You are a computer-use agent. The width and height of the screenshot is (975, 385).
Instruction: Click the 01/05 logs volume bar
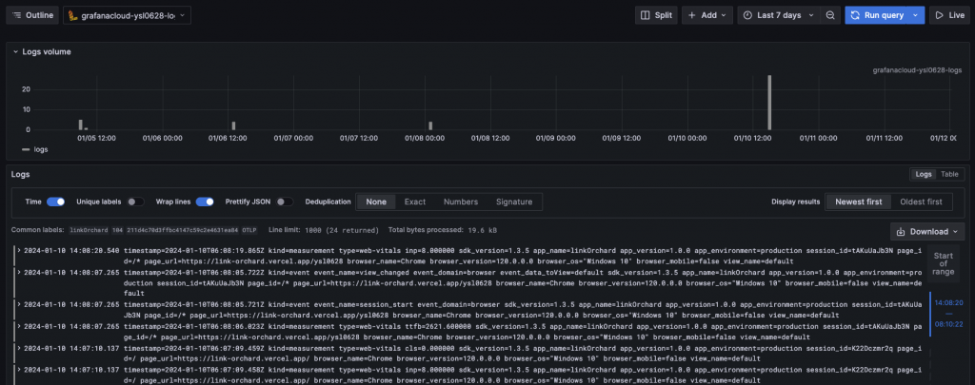(80, 125)
